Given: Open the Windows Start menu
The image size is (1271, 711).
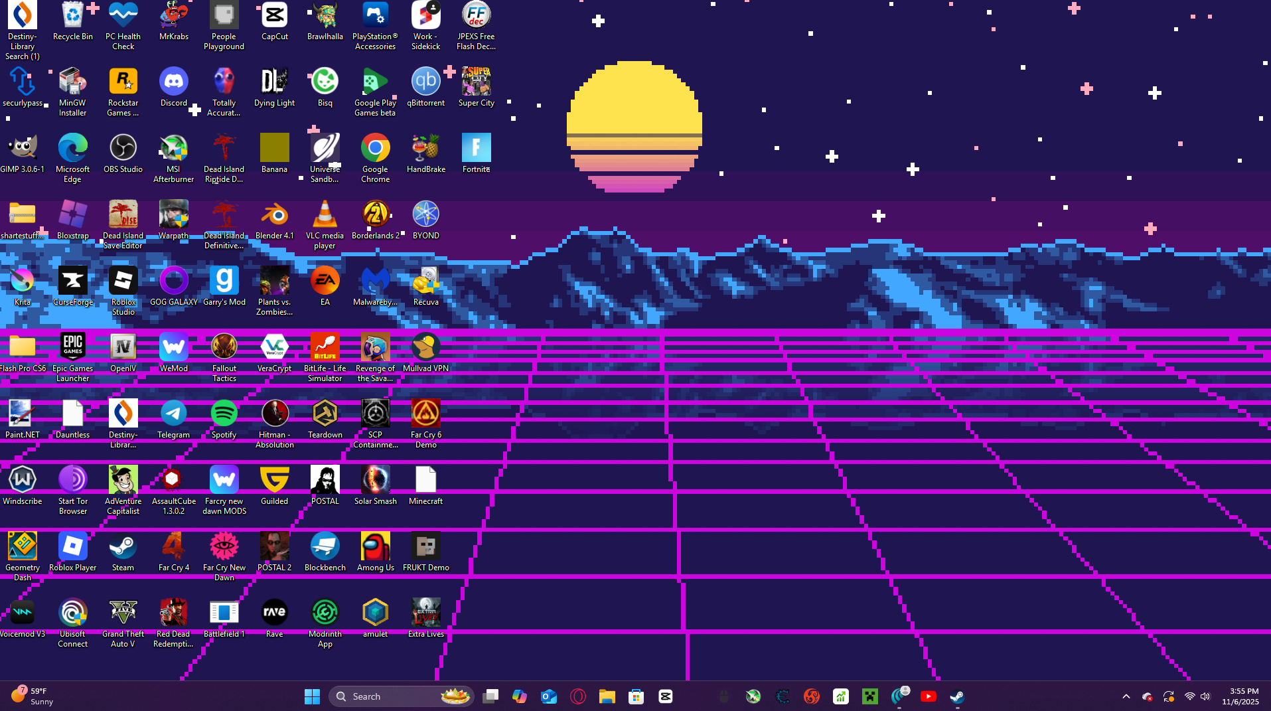Looking at the screenshot, I should coord(312,696).
